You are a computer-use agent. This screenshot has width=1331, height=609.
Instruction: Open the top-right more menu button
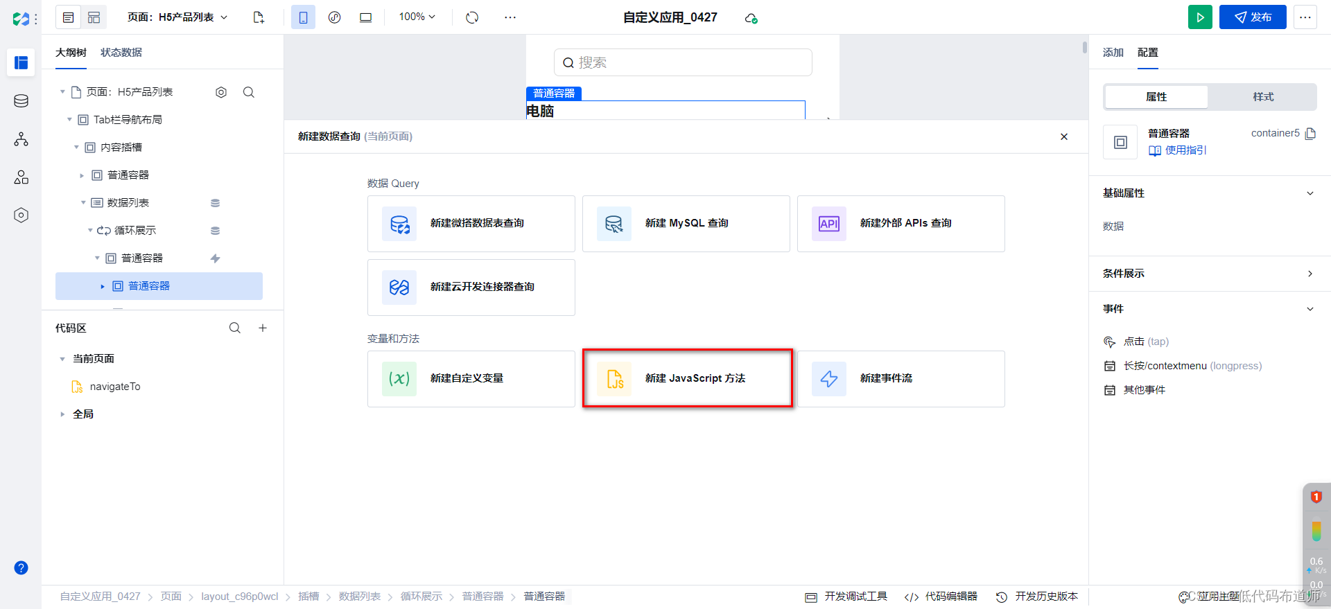coord(1305,17)
